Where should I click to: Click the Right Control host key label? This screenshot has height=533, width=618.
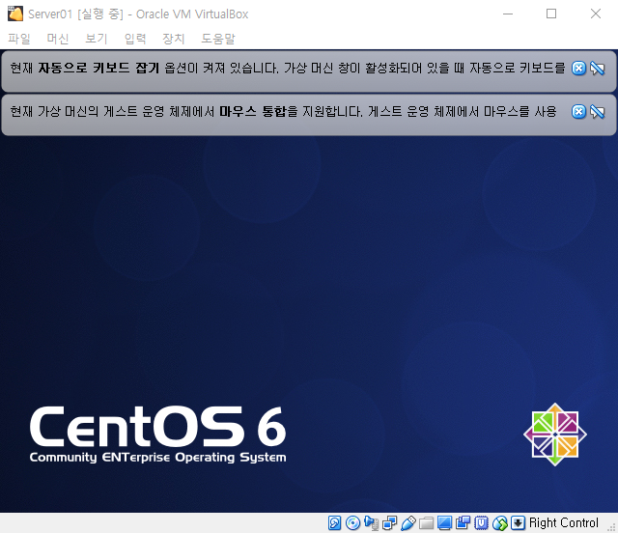[x=564, y=522]
